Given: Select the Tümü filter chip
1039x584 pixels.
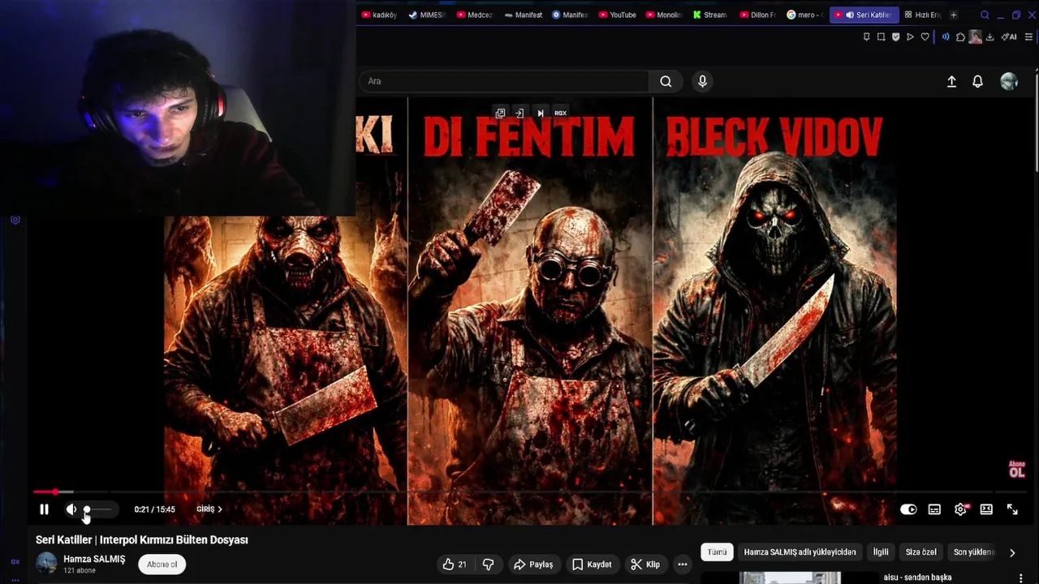Looking at the screenshot, I should [x=717, y=552].
